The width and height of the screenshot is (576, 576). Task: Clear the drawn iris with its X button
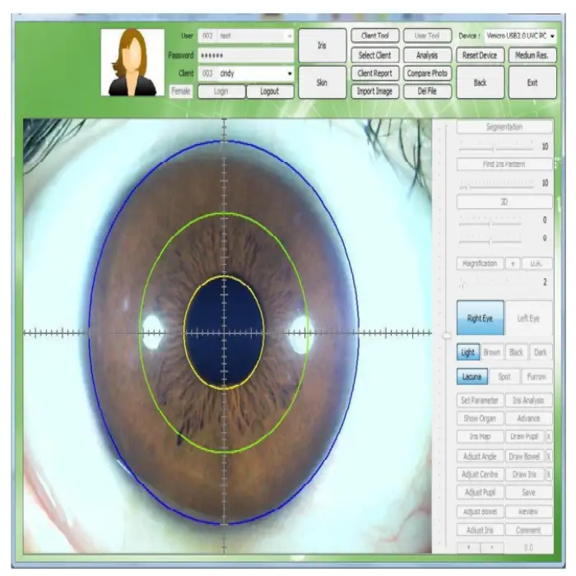point(549,474)
